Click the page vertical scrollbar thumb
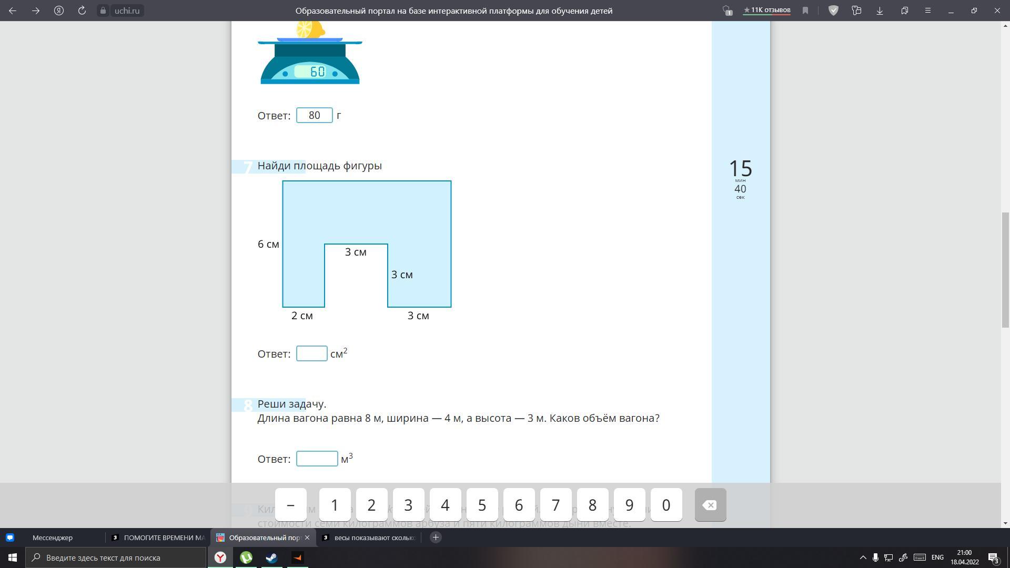The width and height of the screenshot is (1010, 568). click(1005, 270)
